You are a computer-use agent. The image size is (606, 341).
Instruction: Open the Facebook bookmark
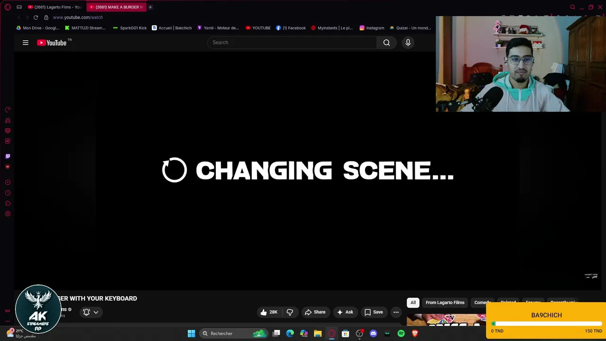point(291,28)
